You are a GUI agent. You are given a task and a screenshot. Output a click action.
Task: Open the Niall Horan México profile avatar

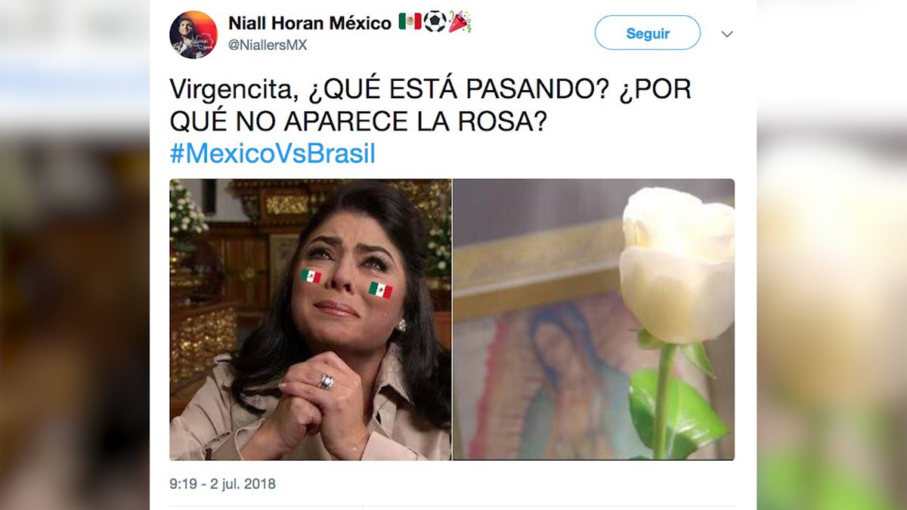point(193,35)
